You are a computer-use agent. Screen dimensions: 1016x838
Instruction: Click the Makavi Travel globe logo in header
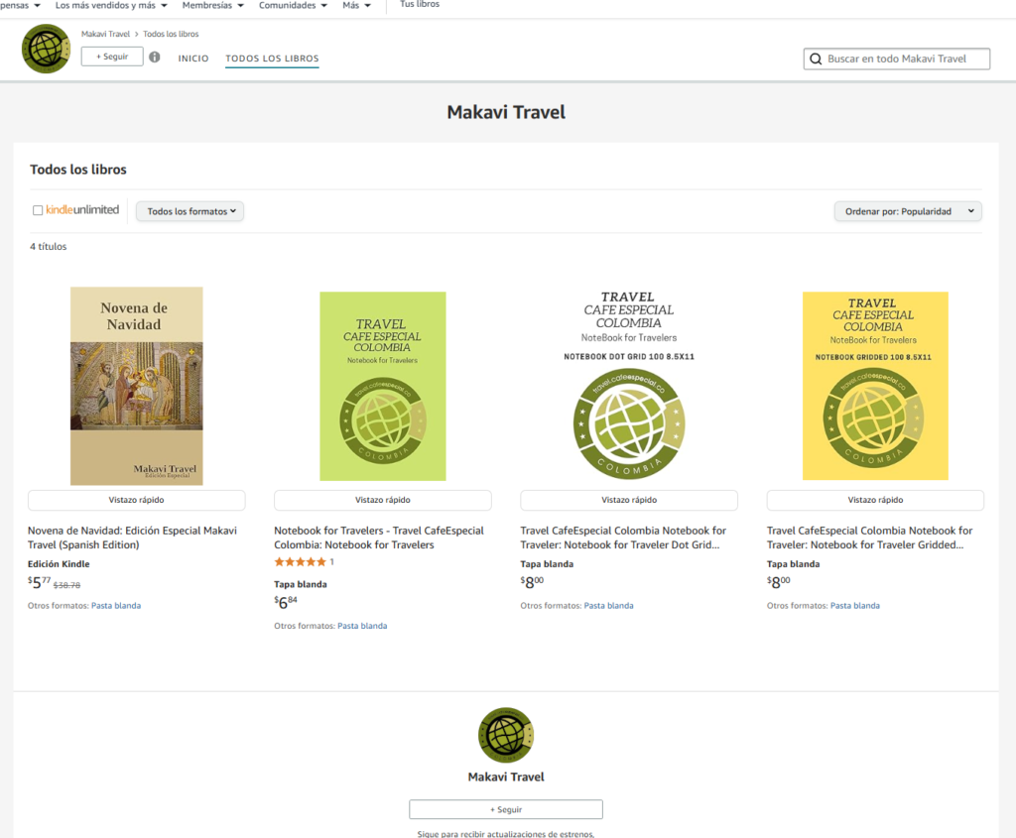46,49
